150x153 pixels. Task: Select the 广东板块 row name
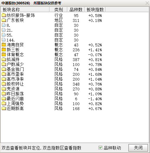click(15, 20)
